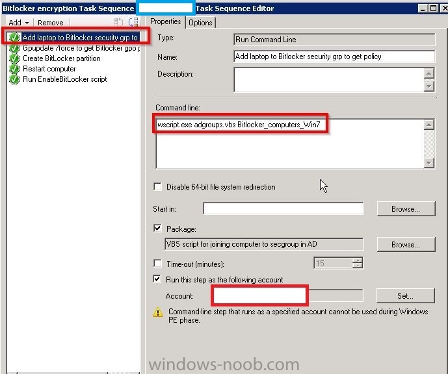Click Description scrollbar down arrow

(x=429, y=86)
